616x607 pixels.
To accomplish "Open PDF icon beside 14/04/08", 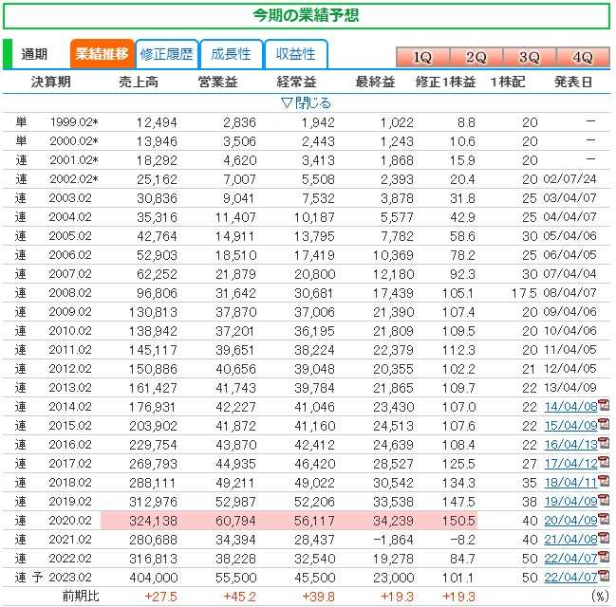I will (604, 406).
